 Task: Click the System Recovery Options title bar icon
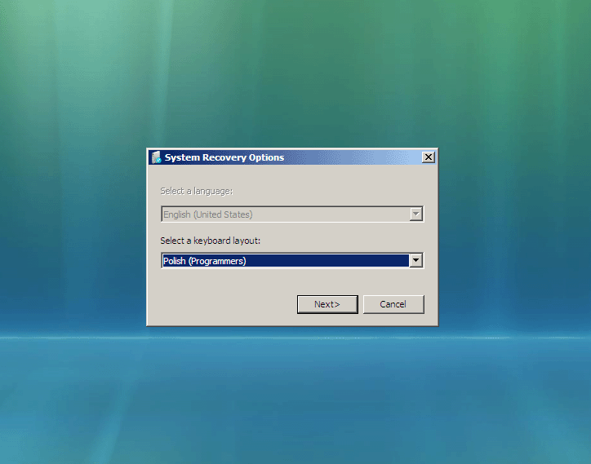pyautogui.click(x=156, y=157)
